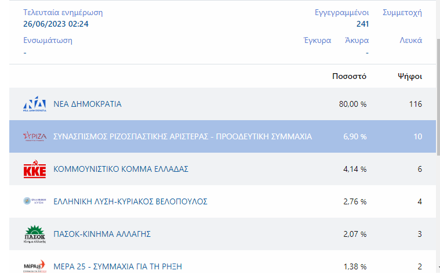The image size is (440, 274).
Task: Click the Ποσοστό column header
Action: (349, 77)
